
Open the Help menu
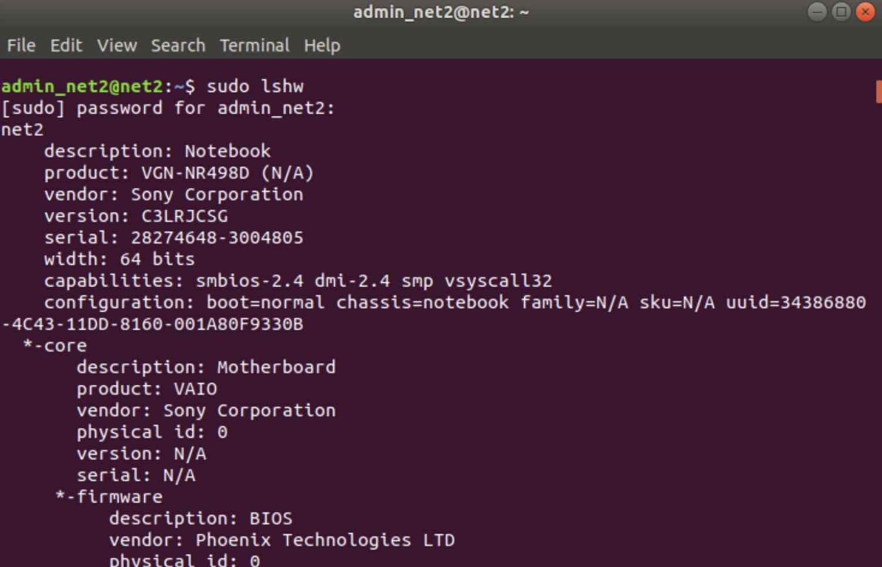coord(322,46)
